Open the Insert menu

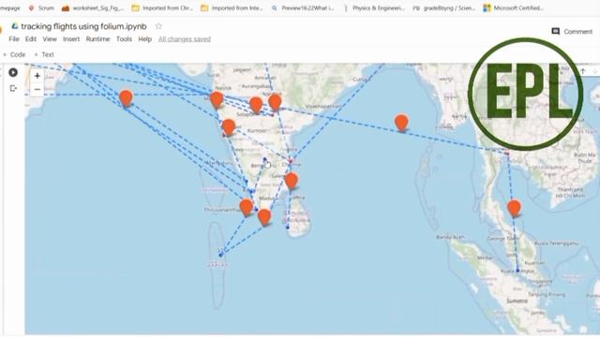point(71,39)
